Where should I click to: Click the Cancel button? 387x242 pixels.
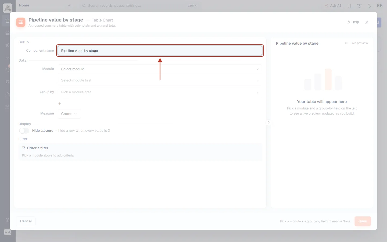point(26,221)
